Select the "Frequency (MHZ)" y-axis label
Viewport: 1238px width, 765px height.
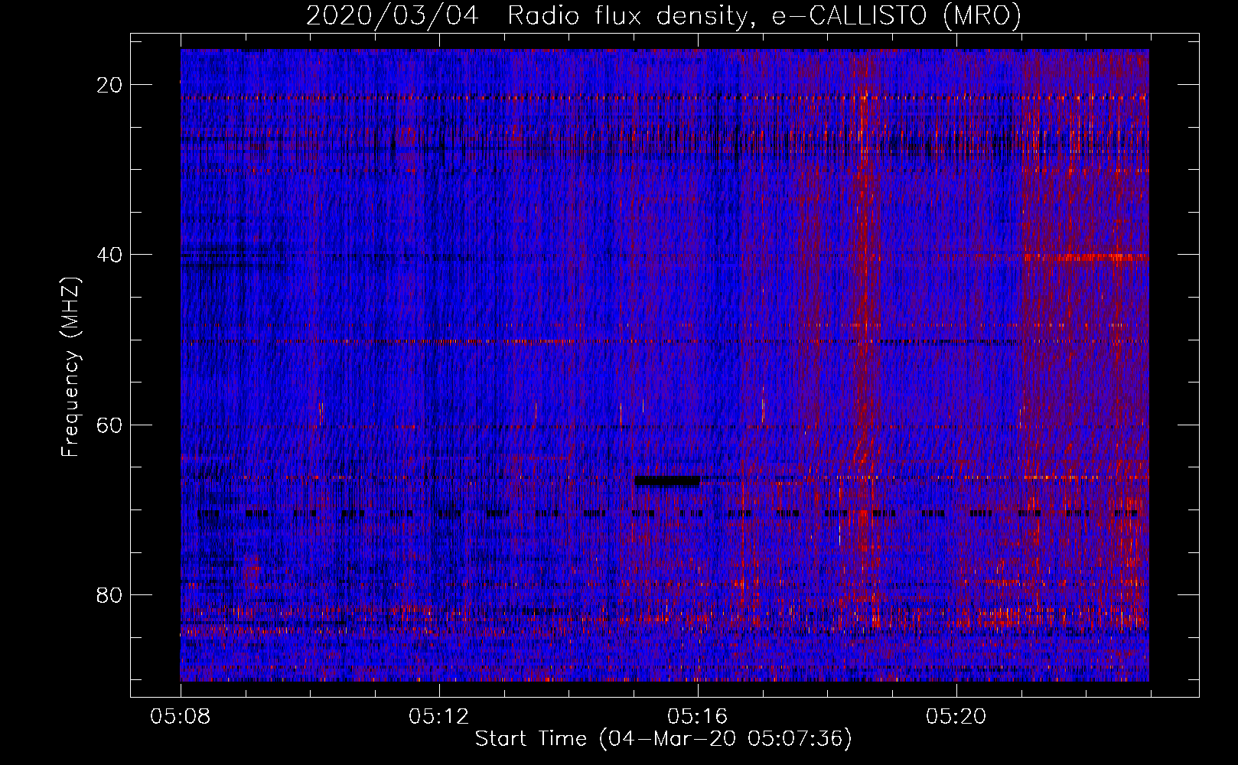point(70,367)
